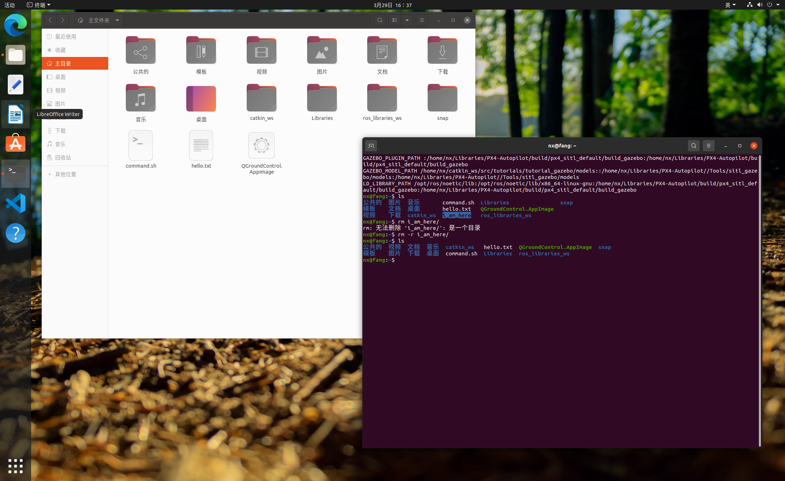
Task: Open Microsoft Edge from the dock
Action: click(16, 25)
